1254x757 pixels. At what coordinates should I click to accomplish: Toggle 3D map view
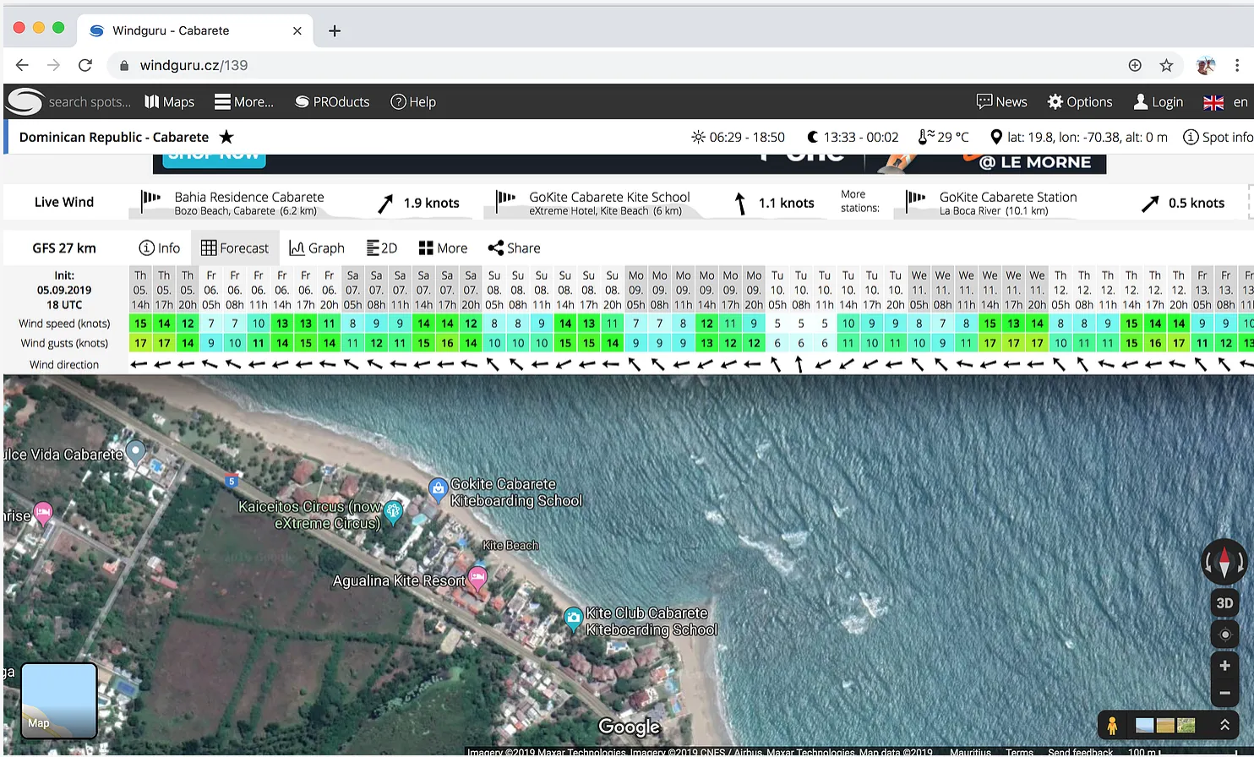coord(1224,603)
